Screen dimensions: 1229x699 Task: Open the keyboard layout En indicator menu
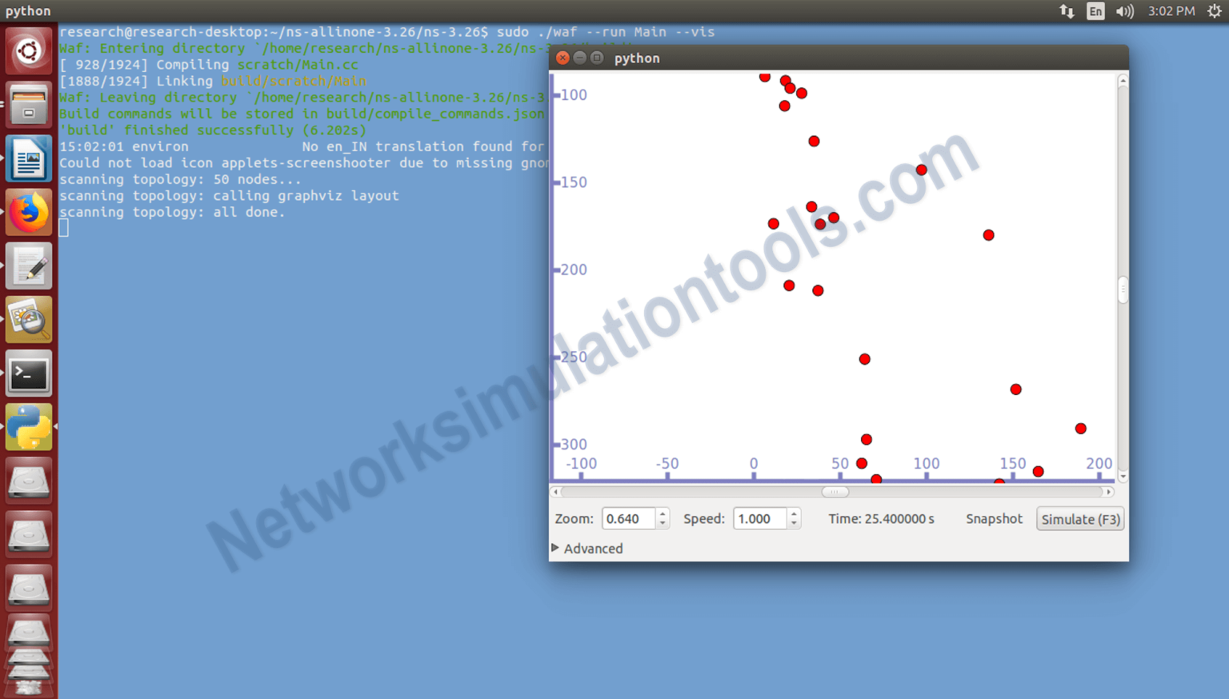coord(1095,11)
